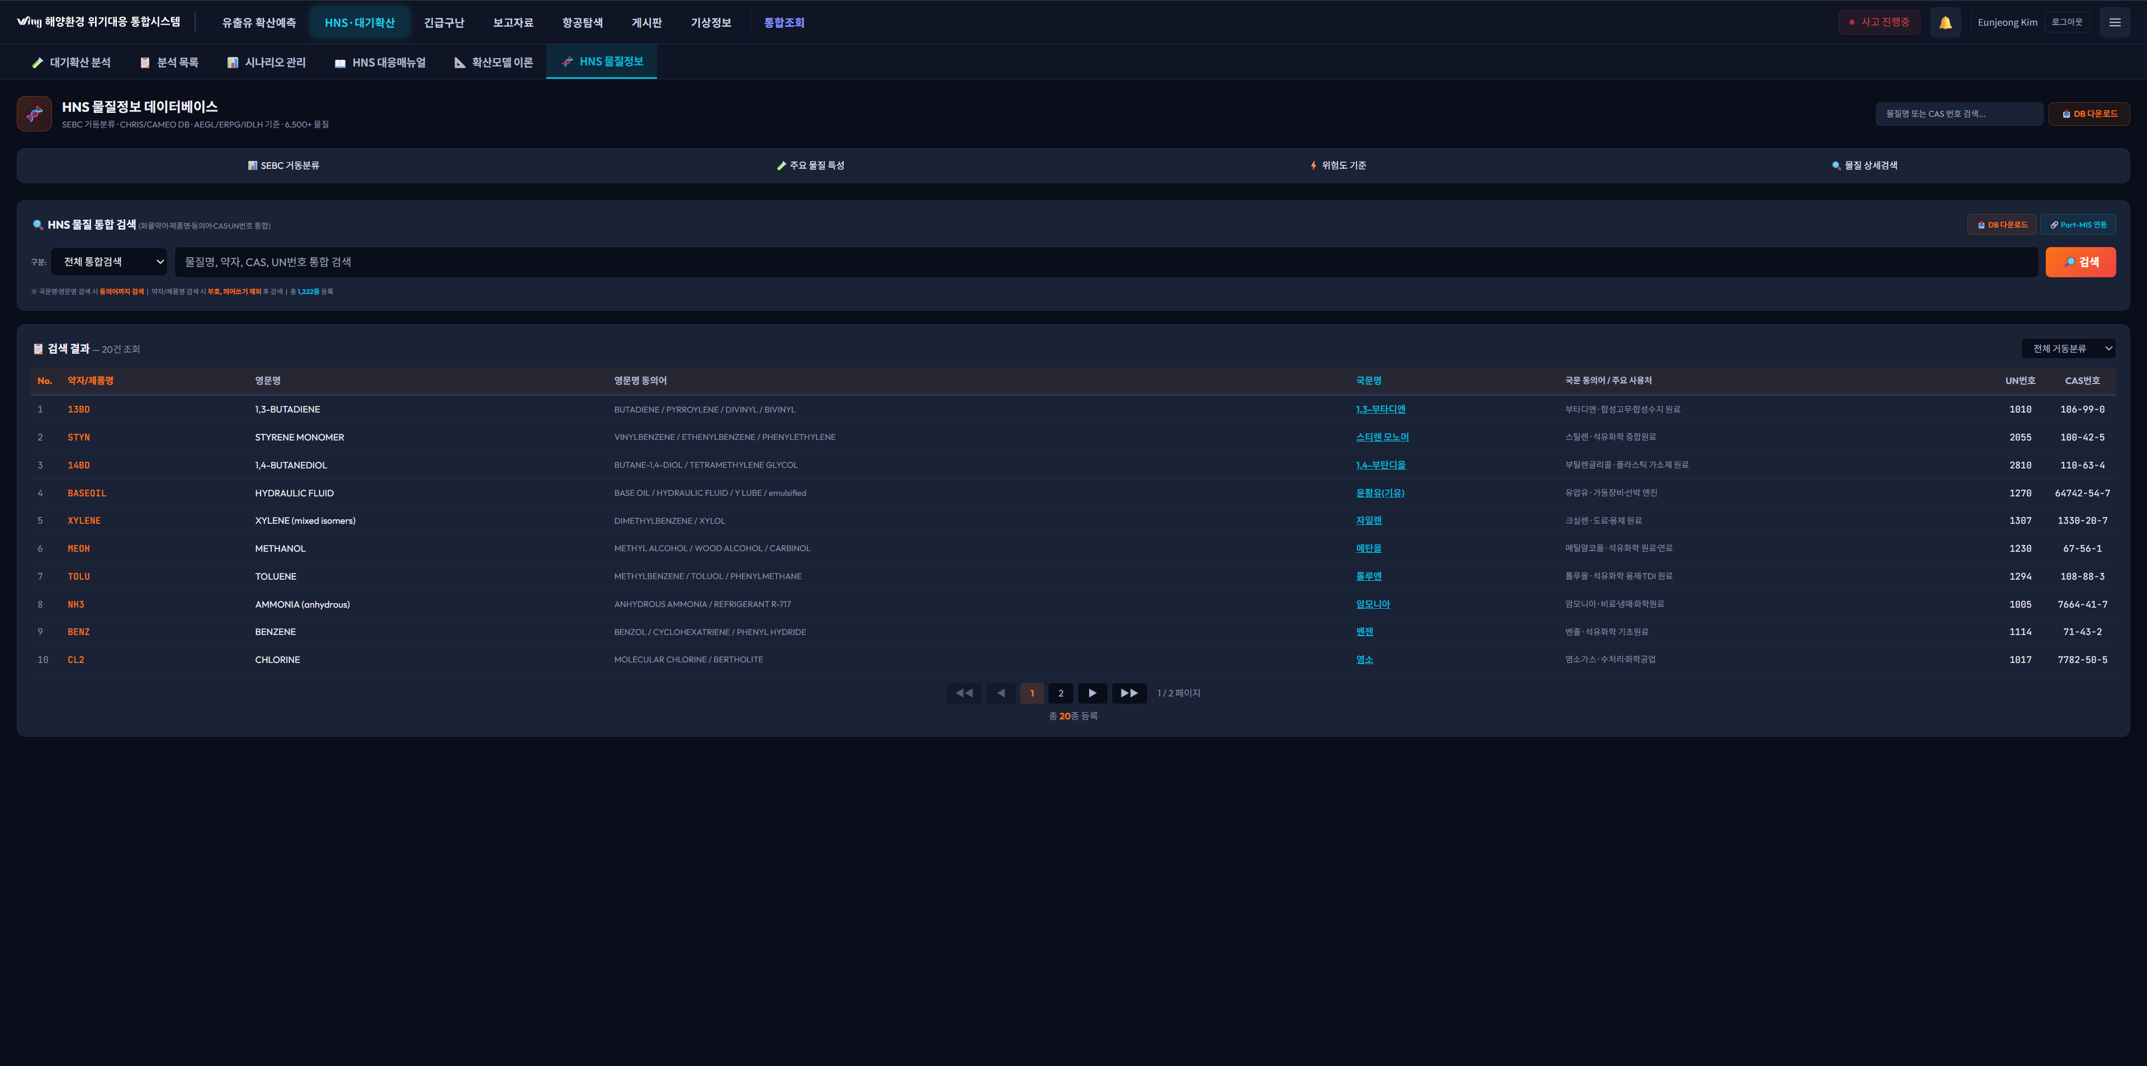Go to next results page arrow
Image resolution: width=2147 pixels, height=1066 pixels.
[1092, 694]
